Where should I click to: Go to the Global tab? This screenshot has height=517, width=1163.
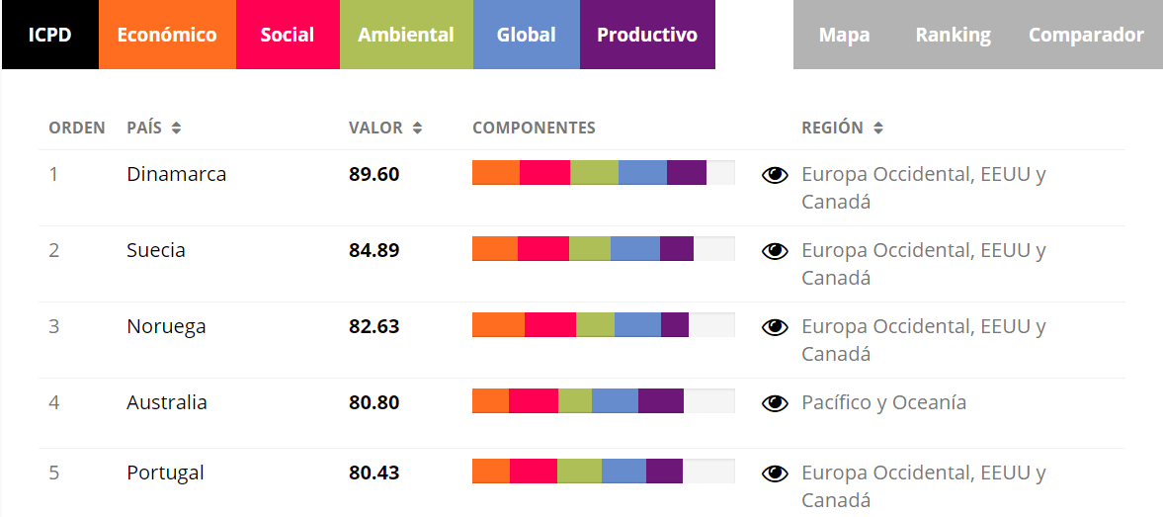click(526, 35)
